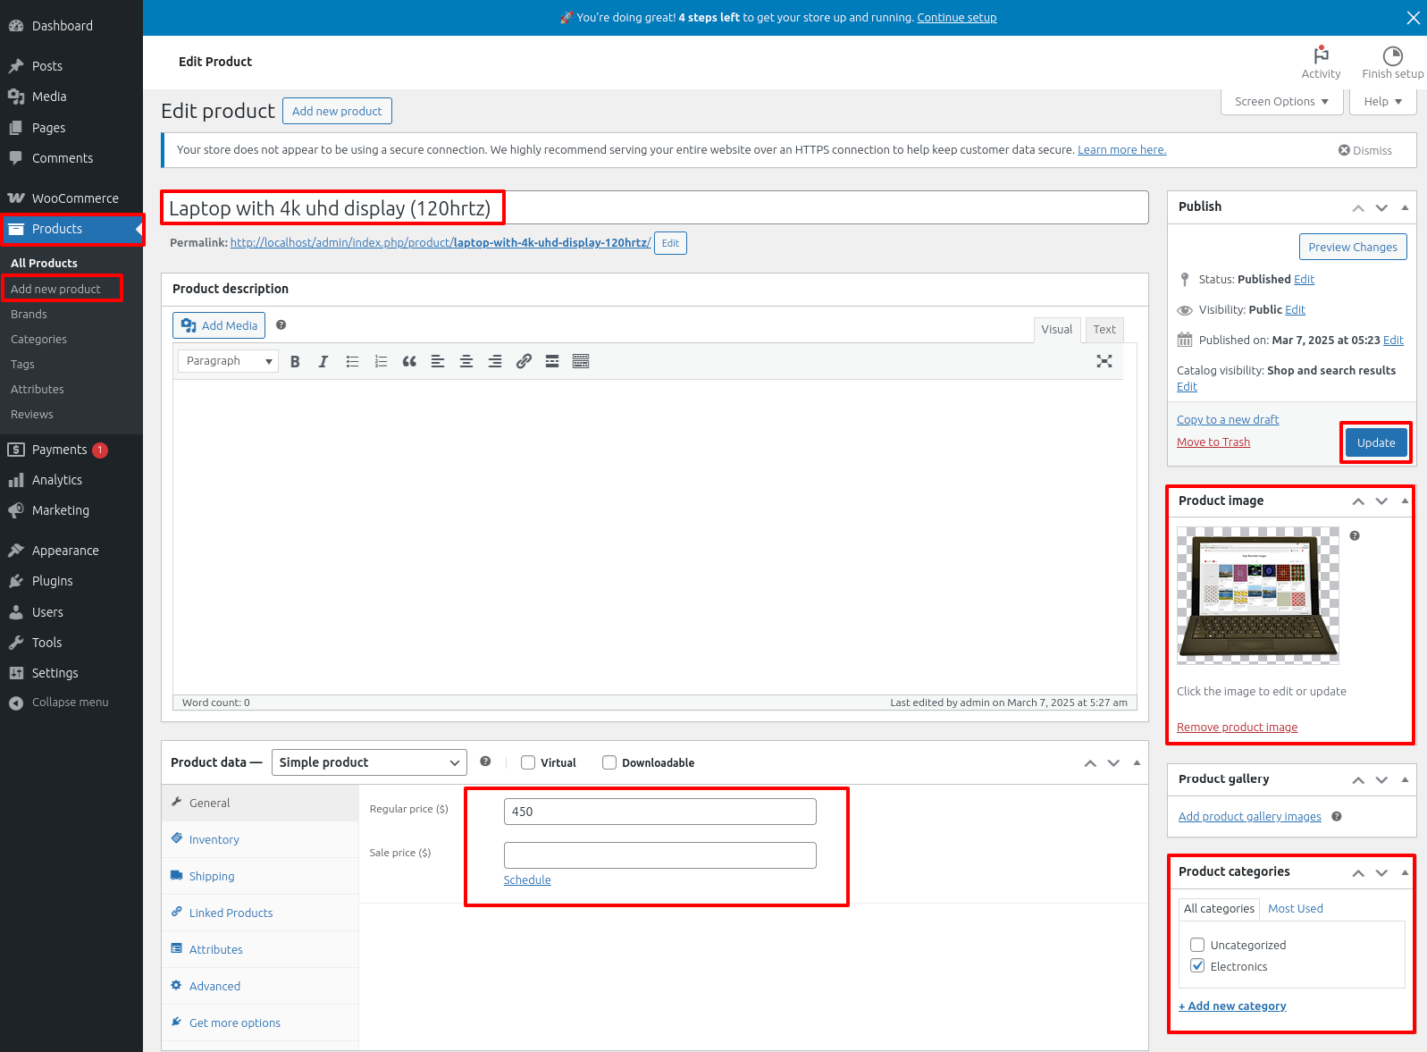Click Preview Changes button
Image resolution: width=1427 pixels, height=1052 pixels.
click(x=1353, y=247)
